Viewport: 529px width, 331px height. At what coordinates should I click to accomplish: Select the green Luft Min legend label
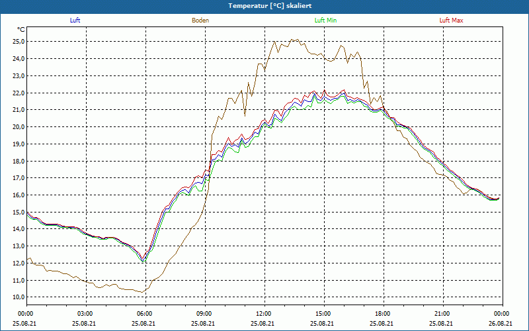(x=325, y=21)
